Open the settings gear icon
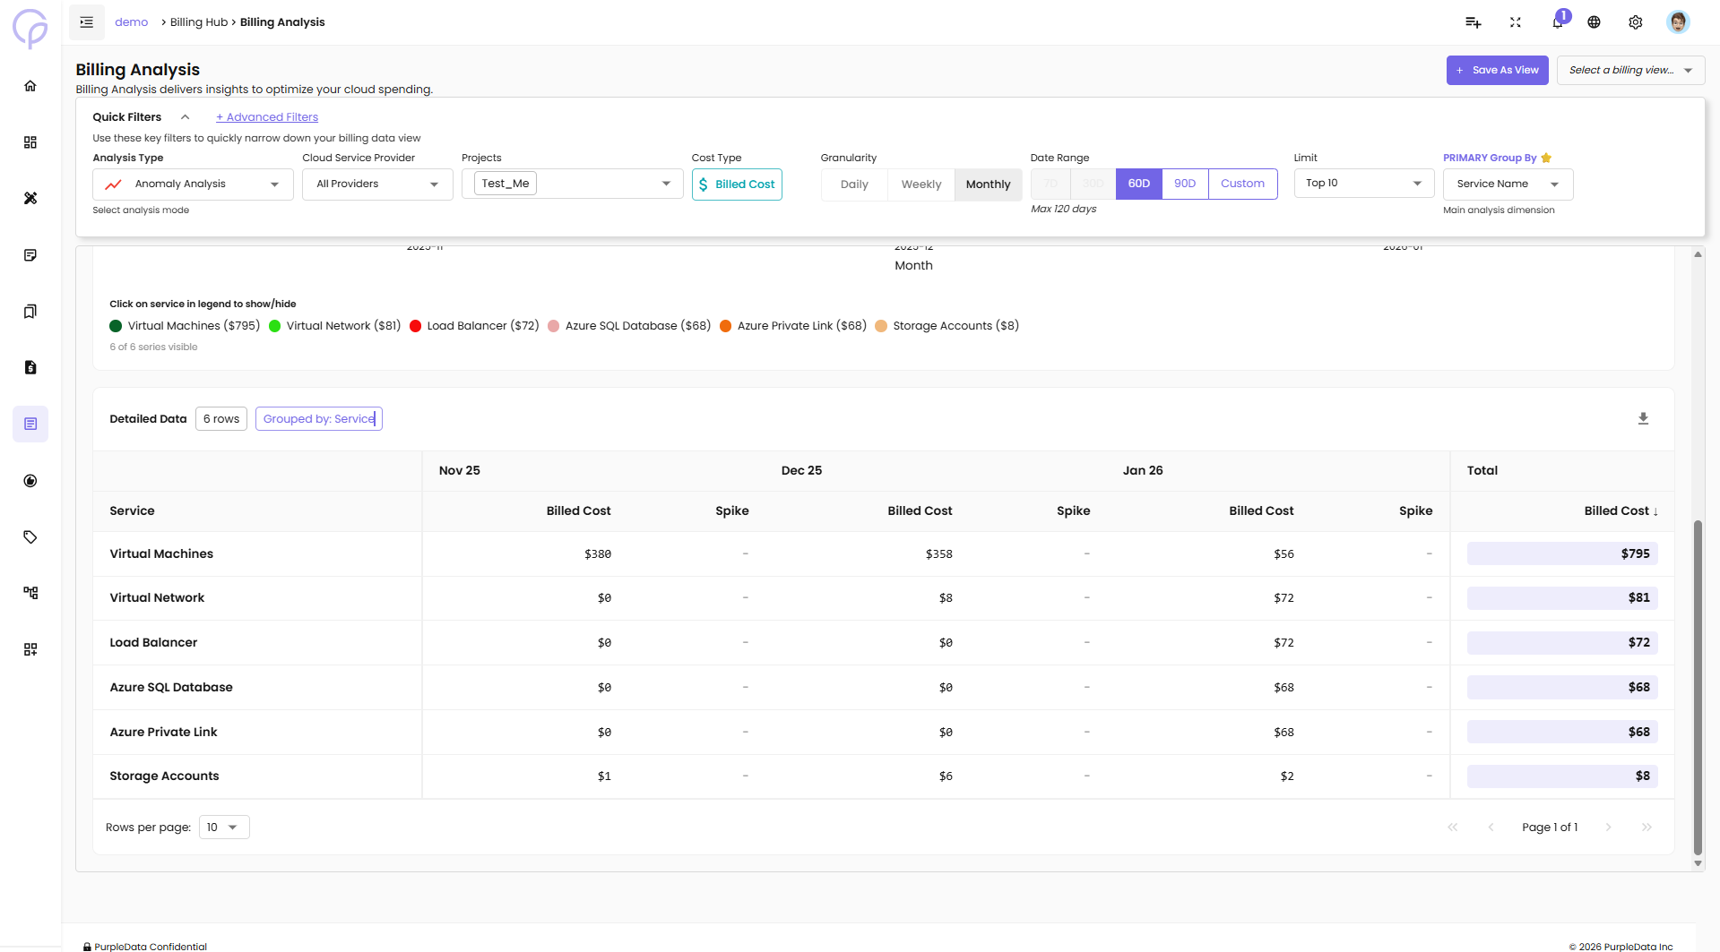1720x952 pixels. (x=1635, y=22)
